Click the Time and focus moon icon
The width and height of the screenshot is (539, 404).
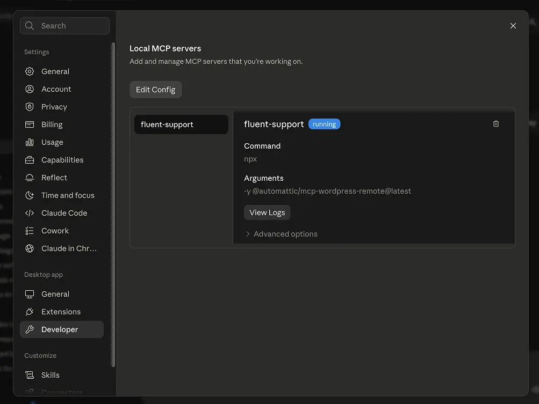click(30, 195)
